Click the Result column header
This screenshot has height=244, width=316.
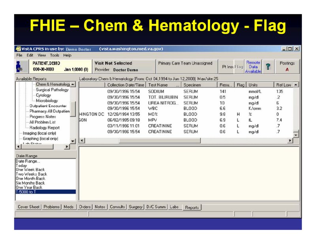coord(226,85)
